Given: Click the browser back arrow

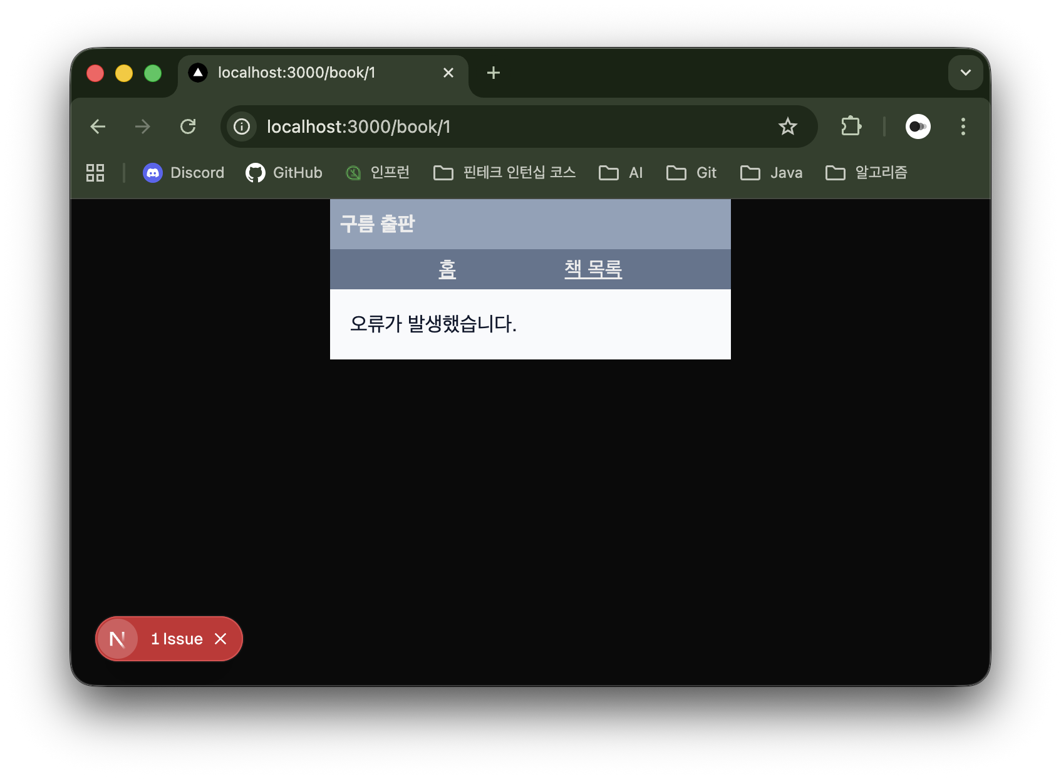Looking at the screenshot, I should point(98,126).
